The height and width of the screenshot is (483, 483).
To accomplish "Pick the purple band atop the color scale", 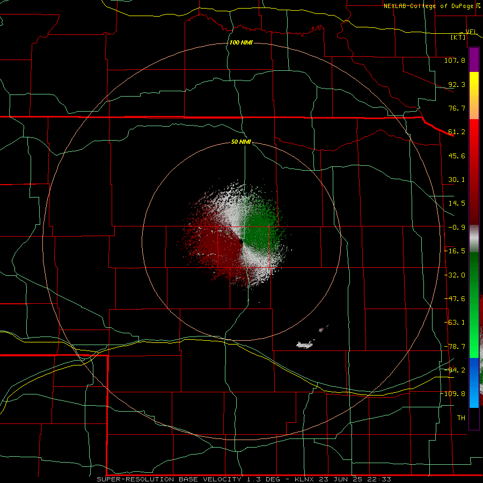I will coord(474,60).
